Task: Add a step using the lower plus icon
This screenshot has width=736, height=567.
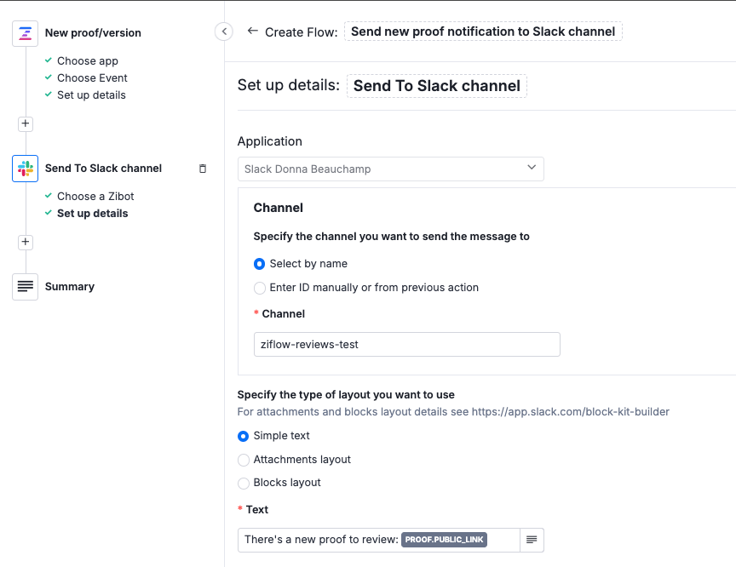Action: (x=25, y=242)
